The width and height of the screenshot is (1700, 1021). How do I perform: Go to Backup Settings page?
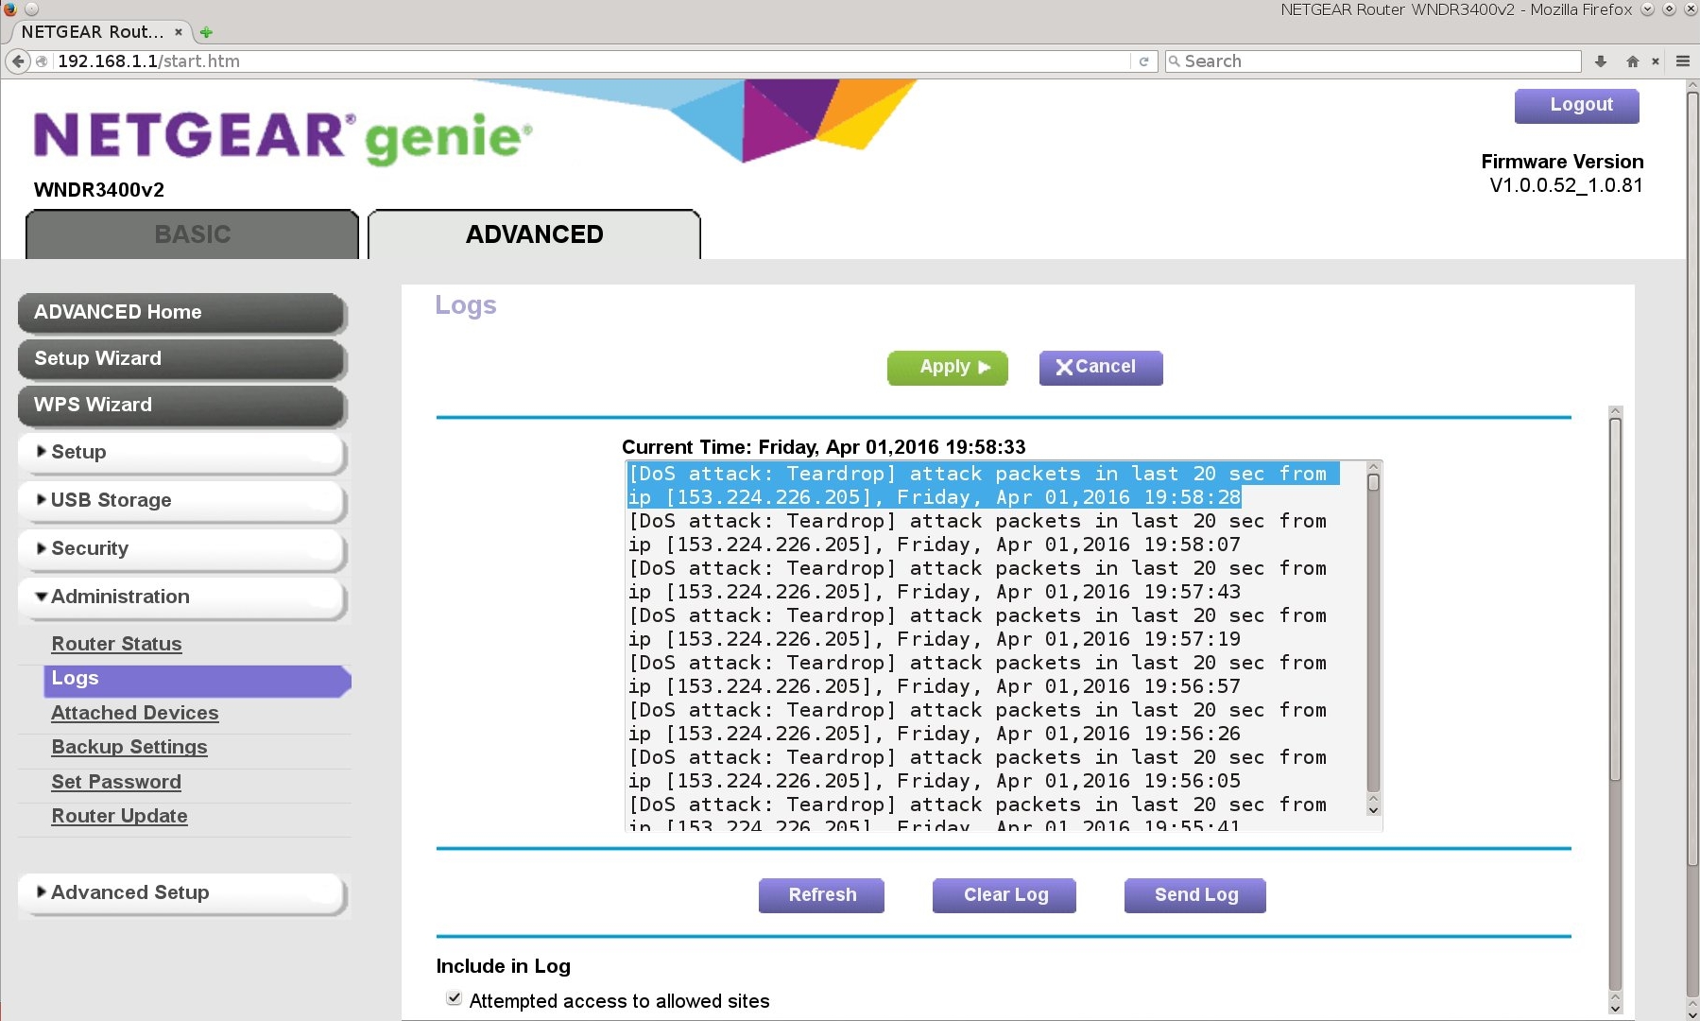point(129,747)
